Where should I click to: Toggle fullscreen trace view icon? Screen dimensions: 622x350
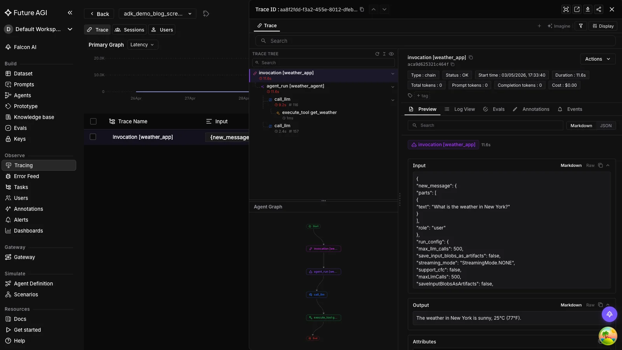566,9
